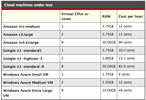Select the Amazon c3.large row label
146x100 pixels.
(x=18, y=35)
